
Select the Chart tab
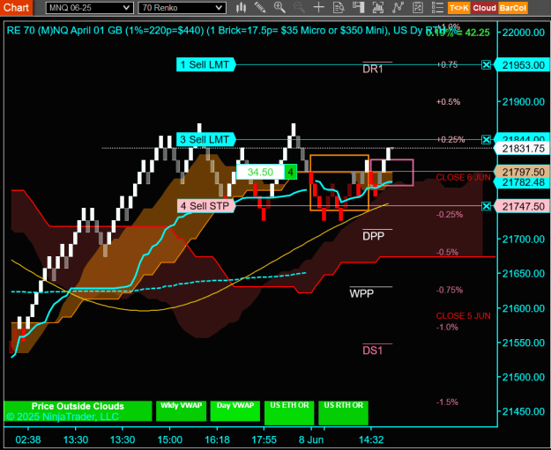point(16,8)
